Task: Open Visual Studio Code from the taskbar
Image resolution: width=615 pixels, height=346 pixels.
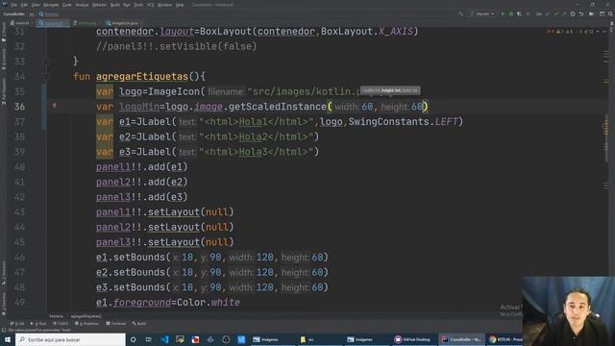Action: [164, 339]
